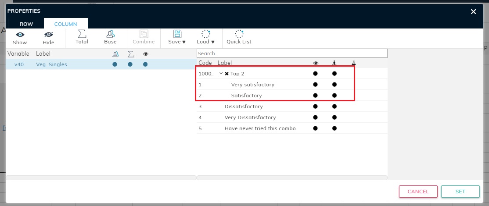Image resolution: width=489 pixels, height=206 pixels.
Task: Select the Very satisfactory label
Action: [x=252, y=85]
